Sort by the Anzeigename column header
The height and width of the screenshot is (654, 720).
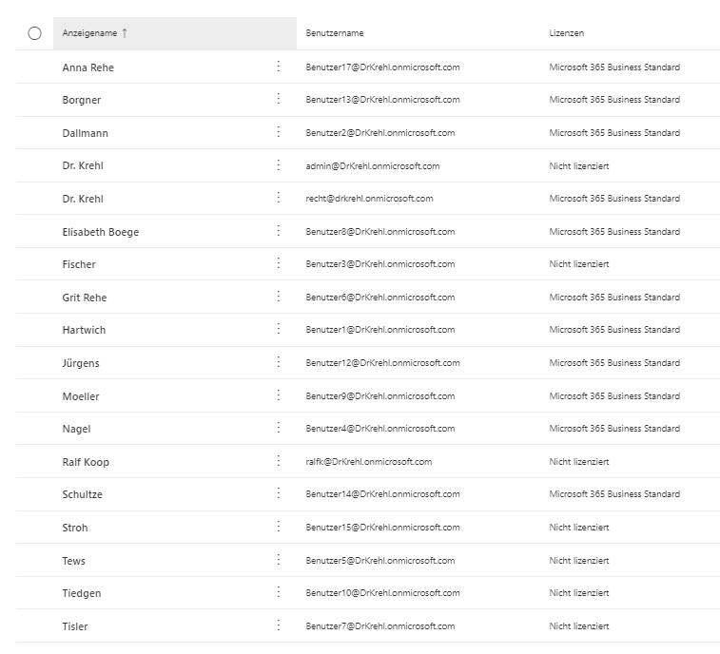click(90, 33)
